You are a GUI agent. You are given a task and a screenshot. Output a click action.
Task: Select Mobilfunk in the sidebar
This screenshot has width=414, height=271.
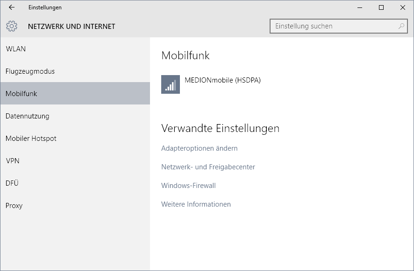75,93
